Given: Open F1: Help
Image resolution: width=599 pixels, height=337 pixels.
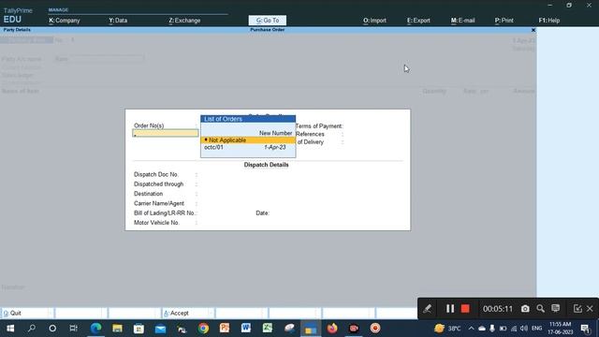Looking at the screenshot, I should tap(549, 21).
